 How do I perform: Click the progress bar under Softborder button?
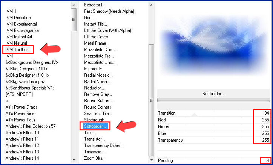[214, 100]
